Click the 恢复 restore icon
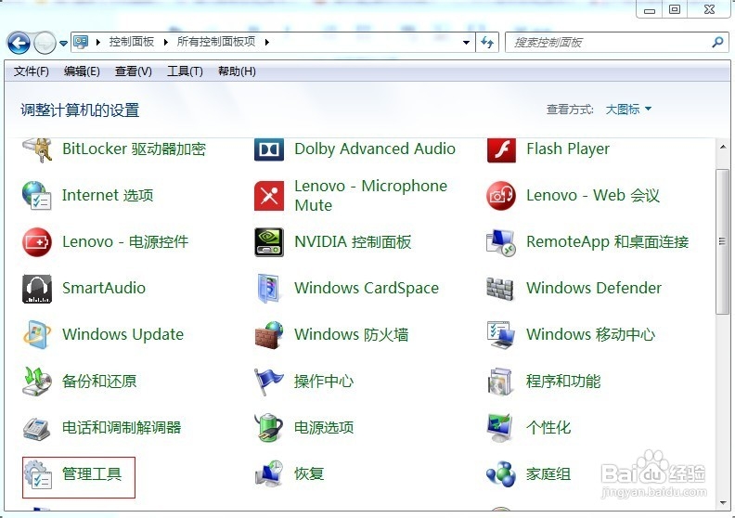 click(269, 473)
